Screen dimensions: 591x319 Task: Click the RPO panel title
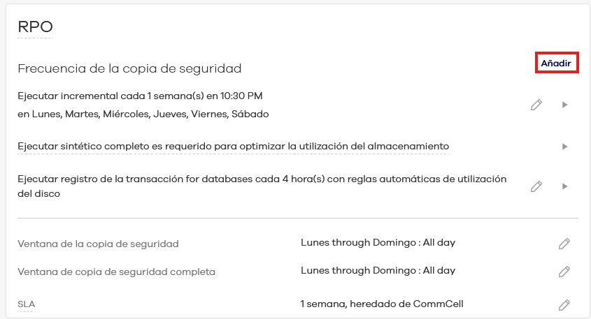36,27
